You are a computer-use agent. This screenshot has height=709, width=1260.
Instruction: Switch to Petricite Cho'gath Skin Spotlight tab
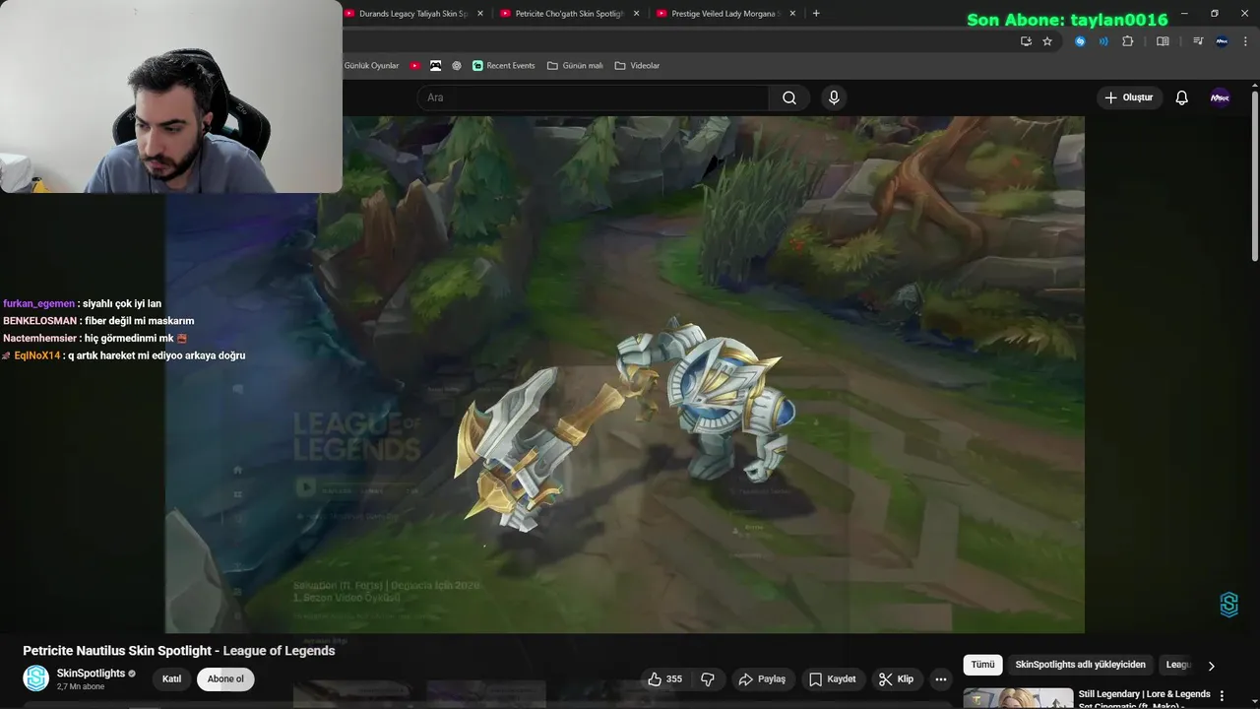(570, 14)
